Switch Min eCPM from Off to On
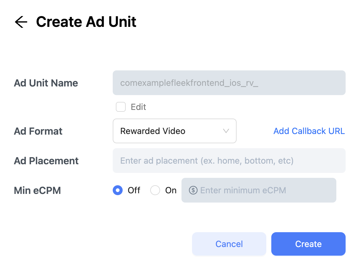The height and width of the screenshot is (268, 358). pyautogui.click(x=155, y=191)
